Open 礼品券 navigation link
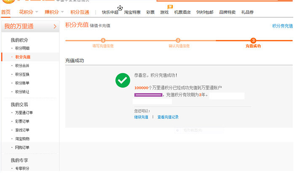 coord(247,12)
